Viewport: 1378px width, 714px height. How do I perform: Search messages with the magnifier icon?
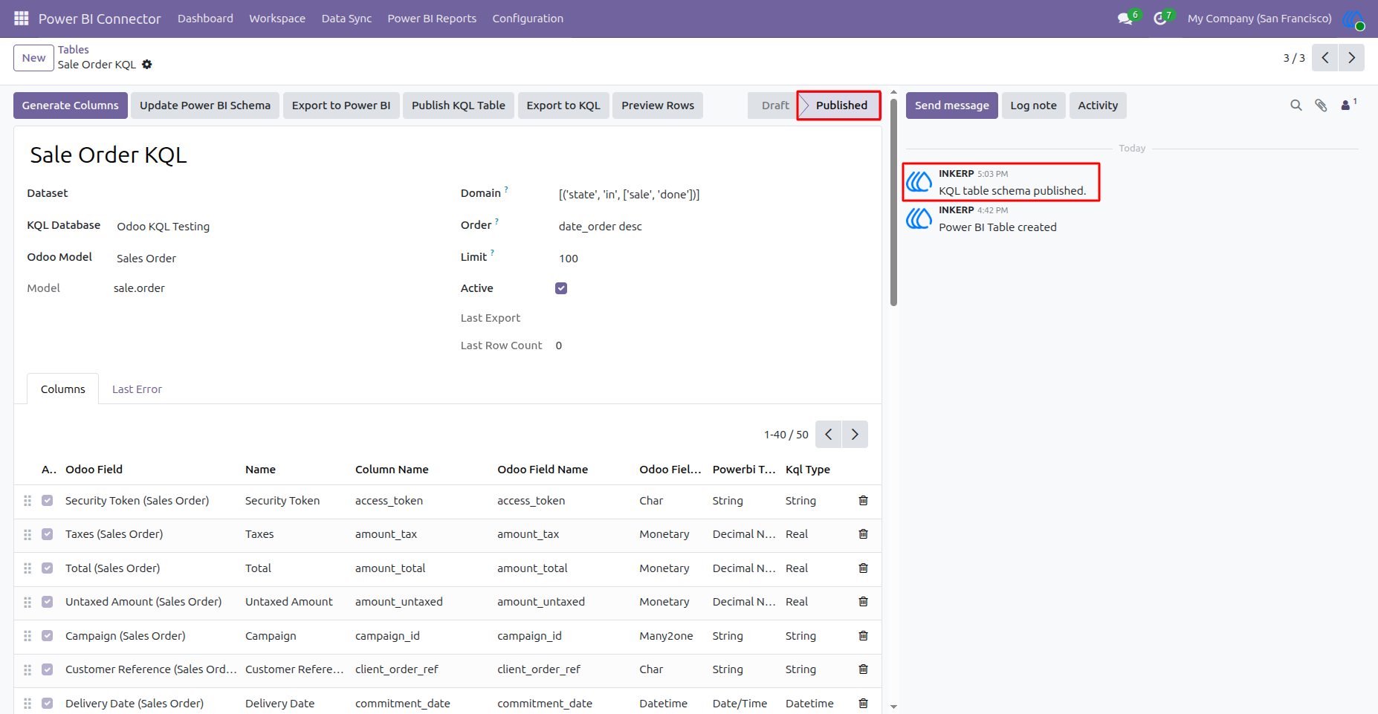tap(1296, 106)
